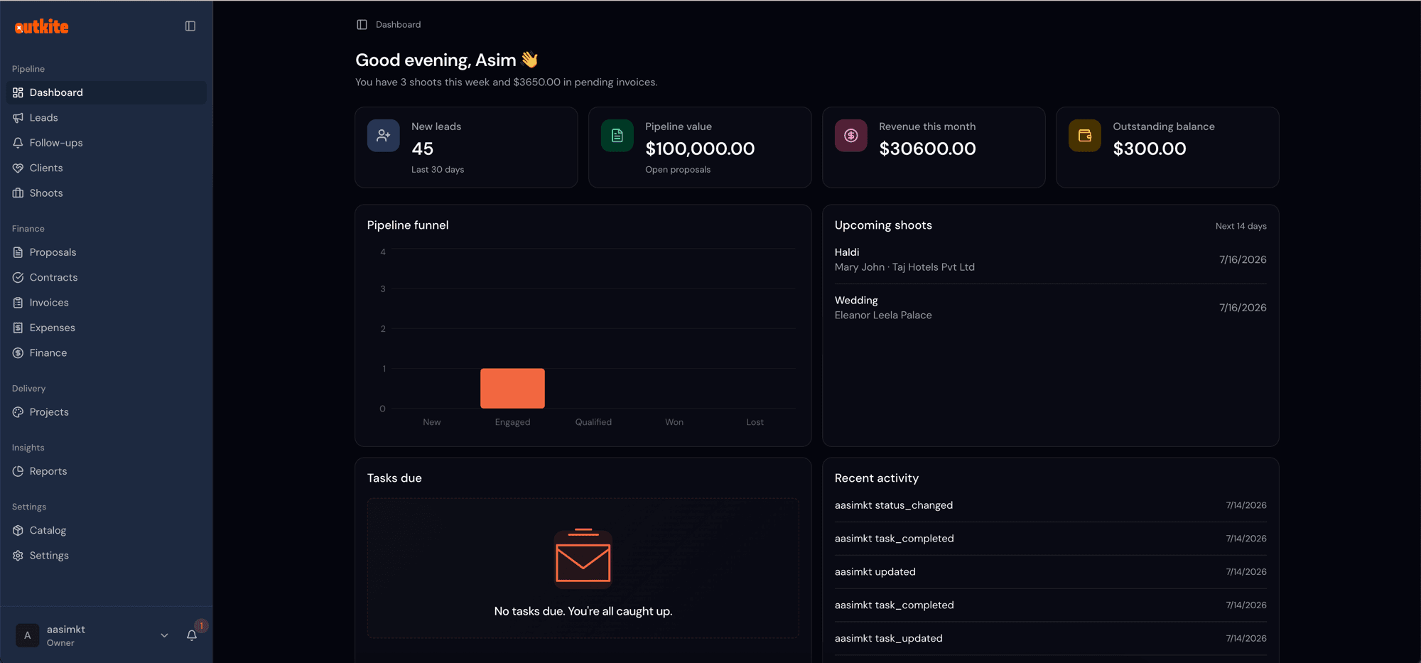
Task: Go to Contracts page
Action: click(x=107, y=277)
